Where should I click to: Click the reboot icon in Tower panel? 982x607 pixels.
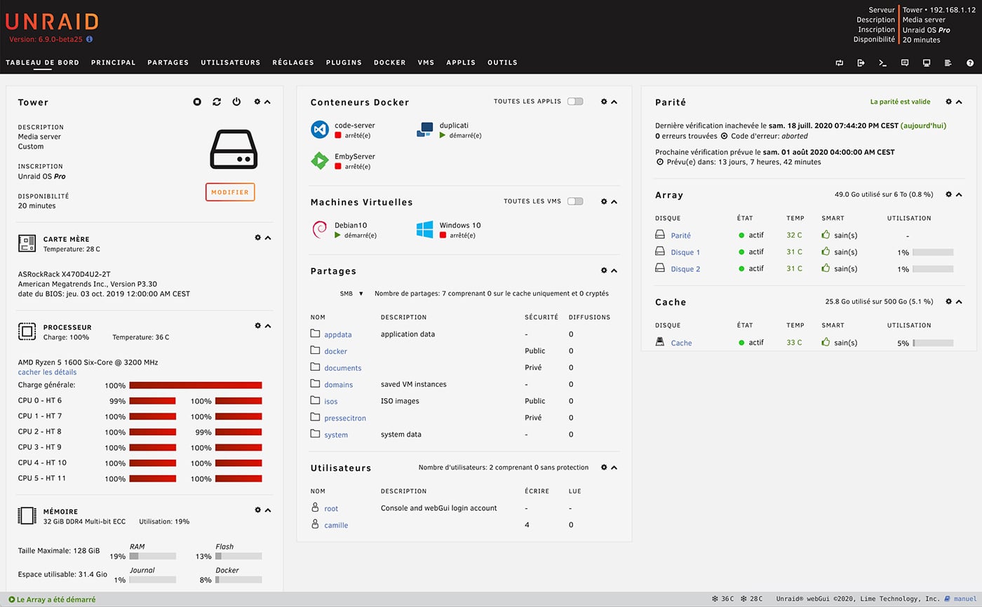tap(217, 102)
